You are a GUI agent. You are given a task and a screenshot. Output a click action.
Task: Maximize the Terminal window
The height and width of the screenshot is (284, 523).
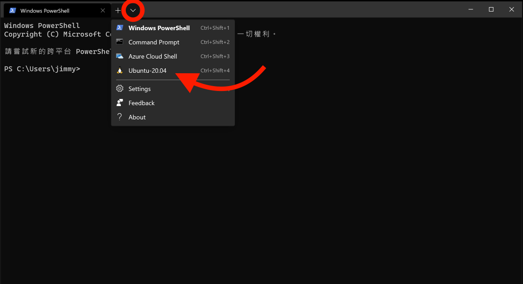[491, 9]
